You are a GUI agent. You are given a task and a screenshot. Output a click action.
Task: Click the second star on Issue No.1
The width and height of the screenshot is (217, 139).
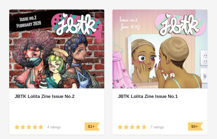pyautogui.click(x=126, y=127)
